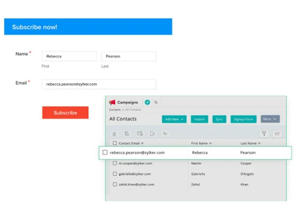The width and height of the screenshot is (294, 220).
Task: Check the zahid.khan@zylker.com row checkbox
Action: tap(115, 184)
